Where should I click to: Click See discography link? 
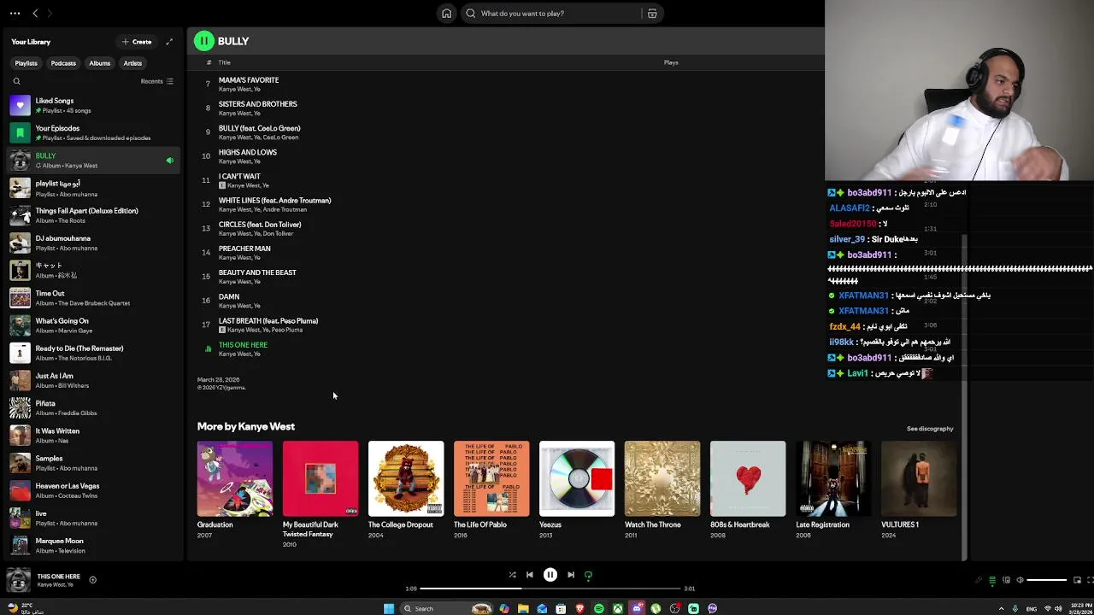pos(930,429)
